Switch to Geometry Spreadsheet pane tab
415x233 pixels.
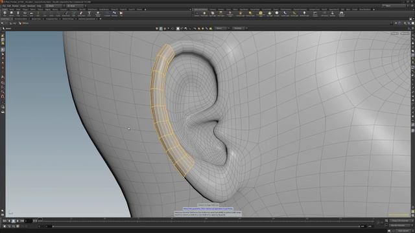pyautogui.click(x=87, y=19)
